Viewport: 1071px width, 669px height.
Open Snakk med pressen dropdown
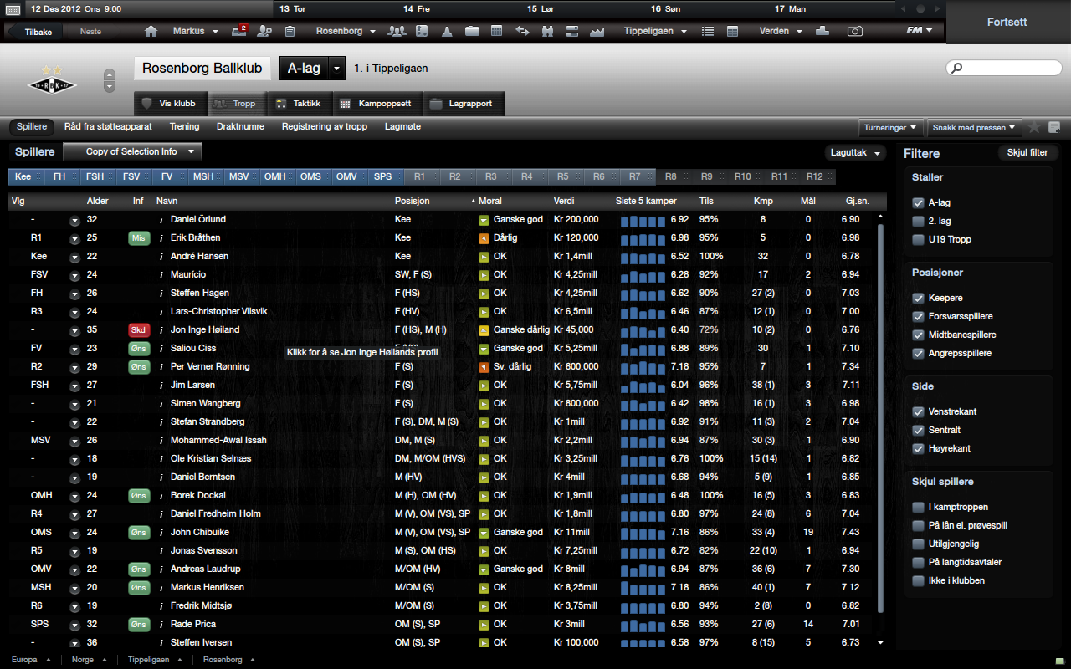click(x=975, y=128)
